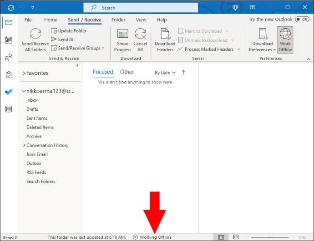The height and width of the screenshot is (241, 314).
Task: Open the Process Marked Headers dropdown arrow
Action: point(238,49)
